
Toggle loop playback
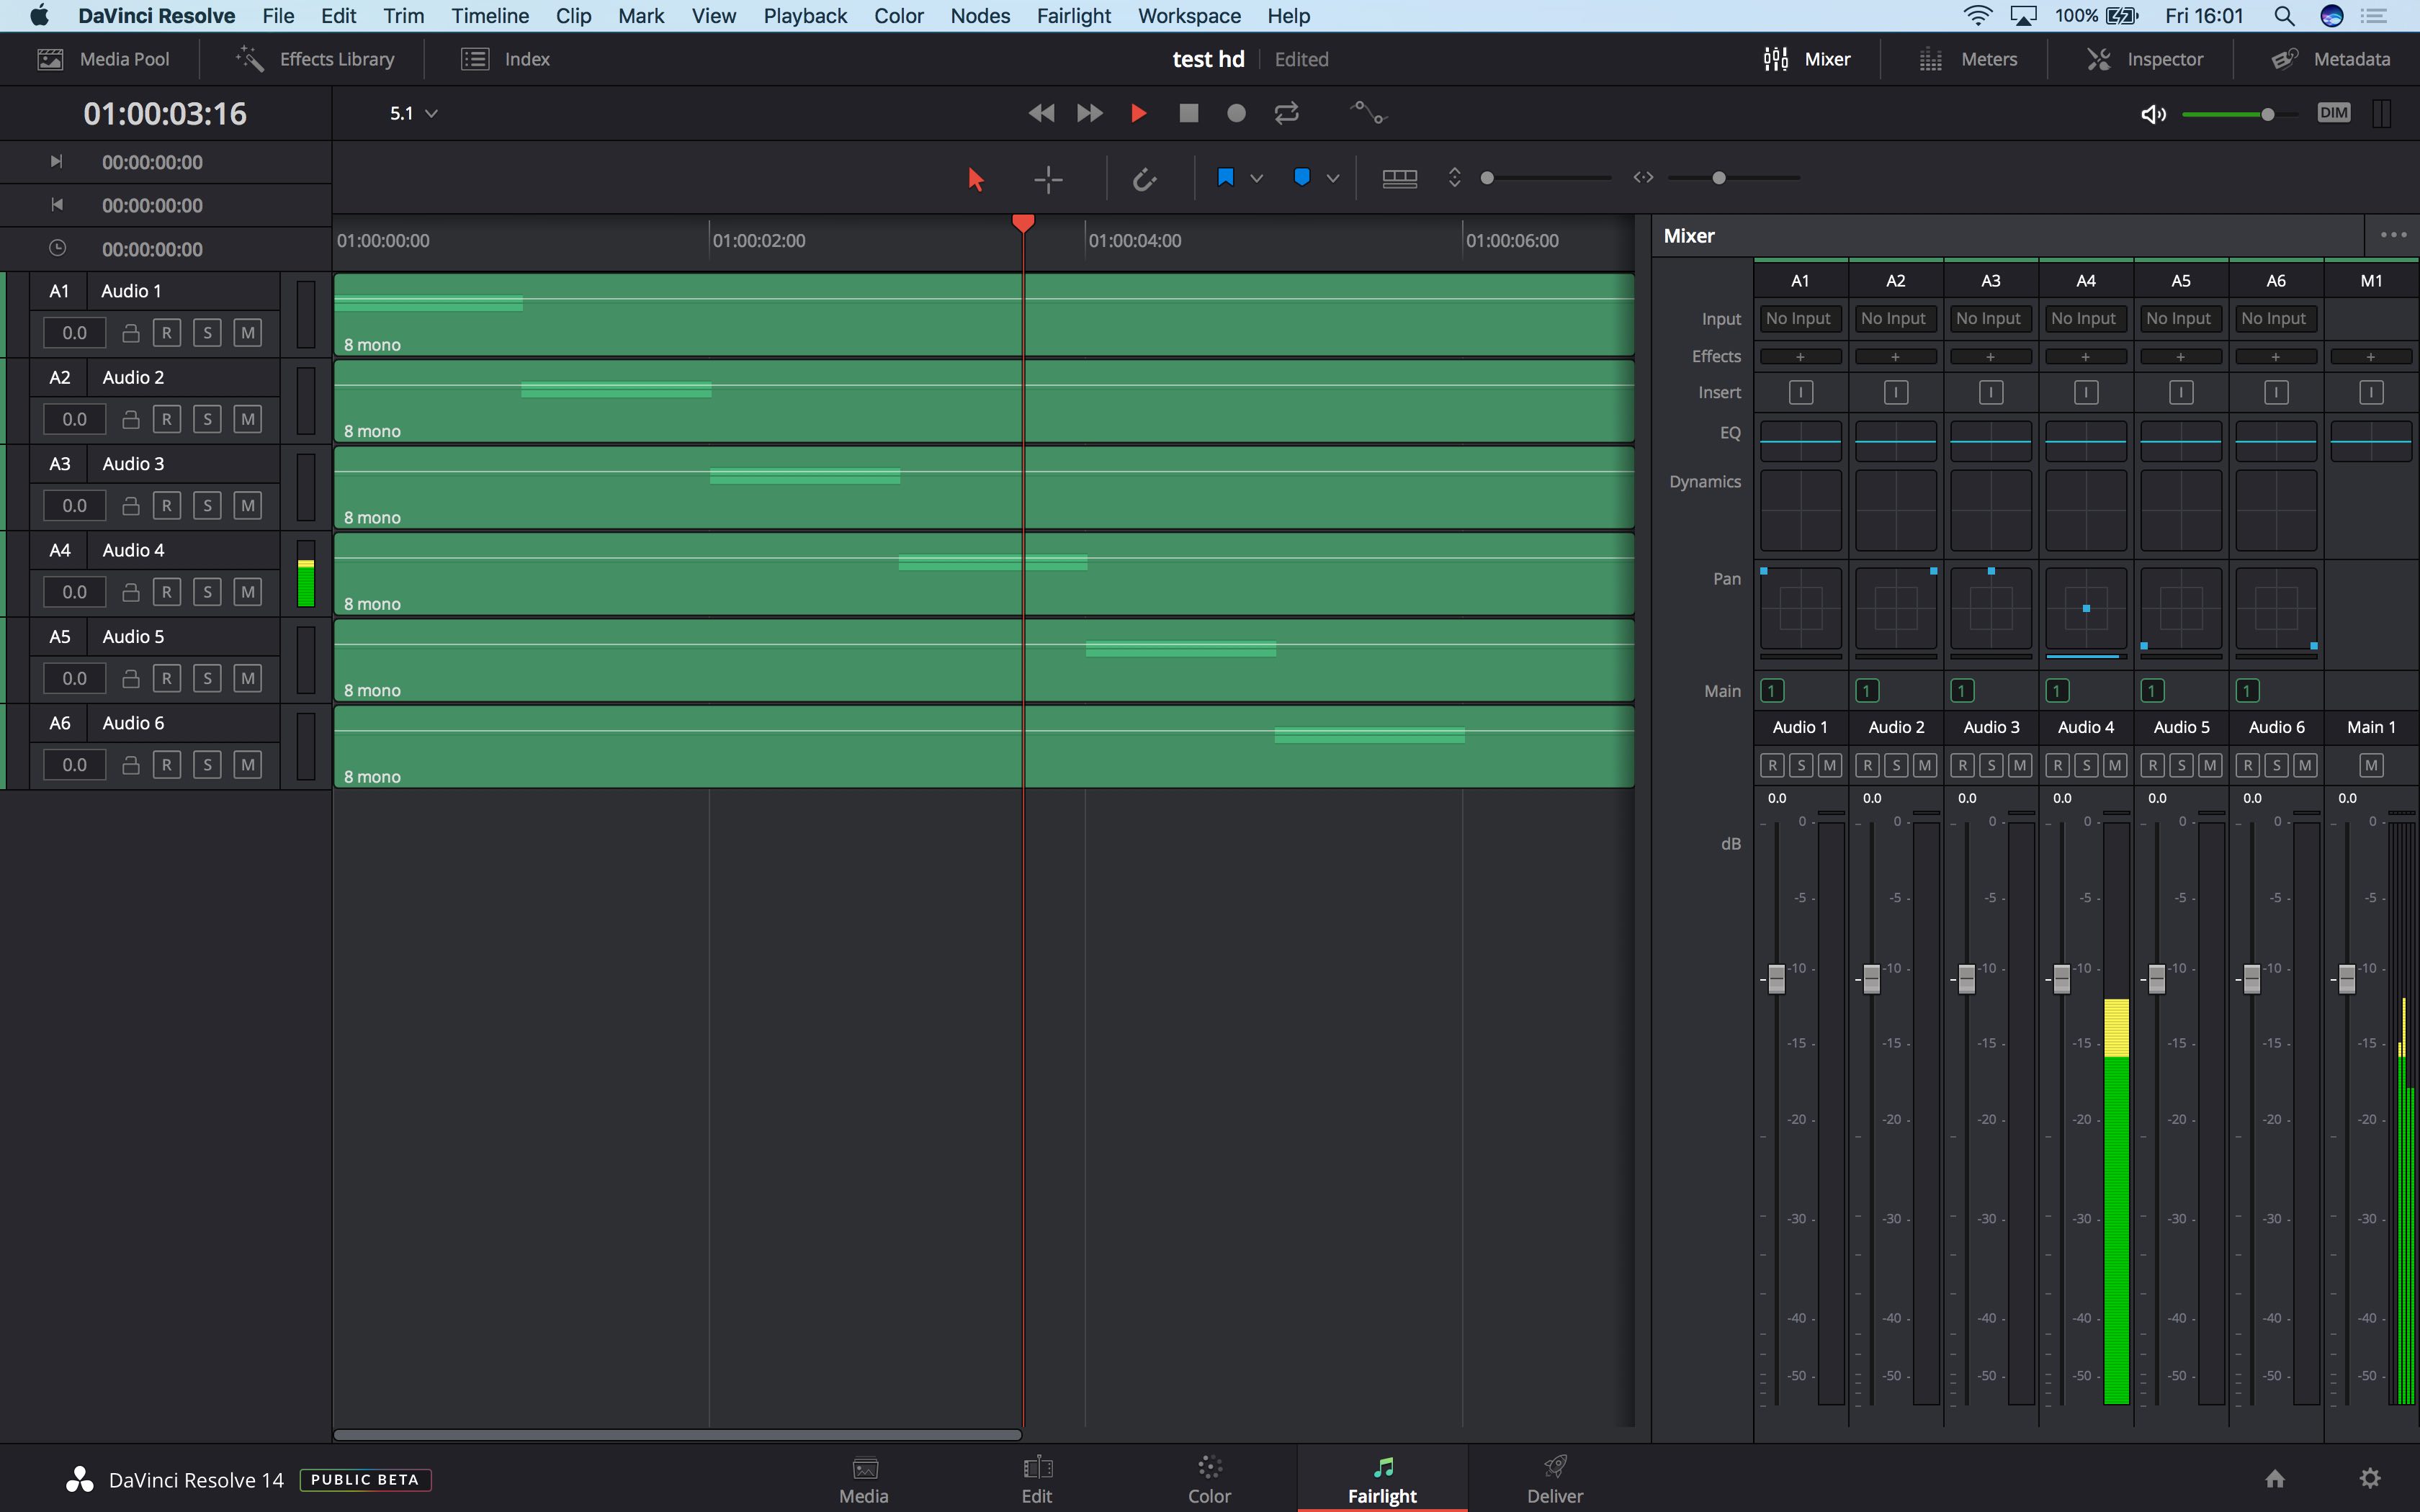click(1286, 113)
